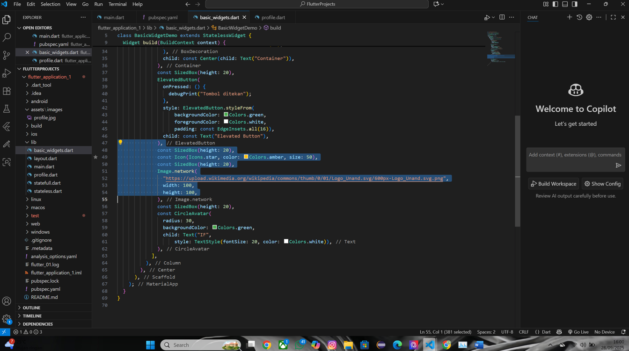Open the Search view in activity bar
The width and height of the screenshot is (629, 351).
pos(7,37)
